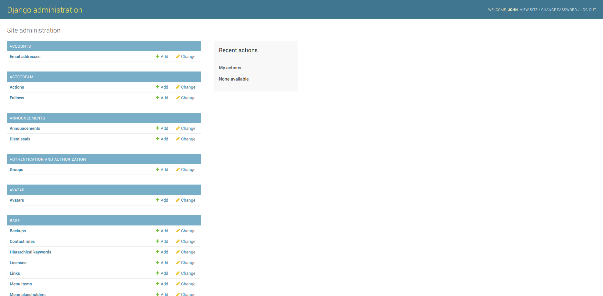Click the pencil Change icon in Avatars row
The width and height of the screenshot is (603, 296).
coord(178,200)
